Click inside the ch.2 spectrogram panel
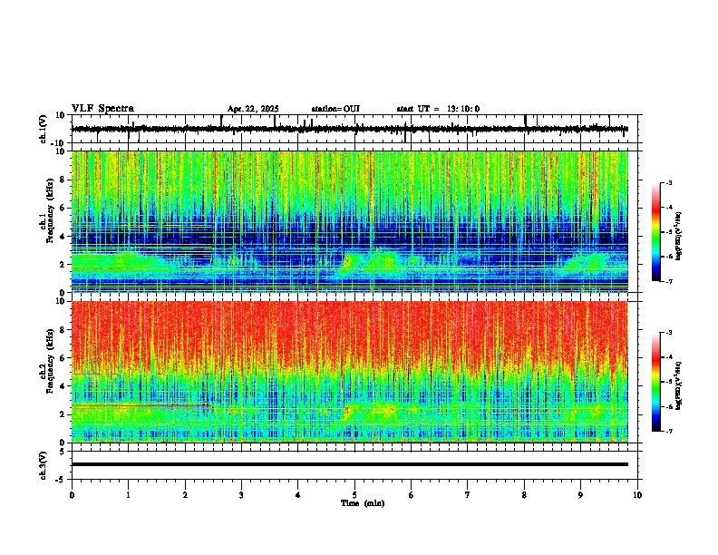The height and width of the screenshot is (555, 718). (350, 372)
